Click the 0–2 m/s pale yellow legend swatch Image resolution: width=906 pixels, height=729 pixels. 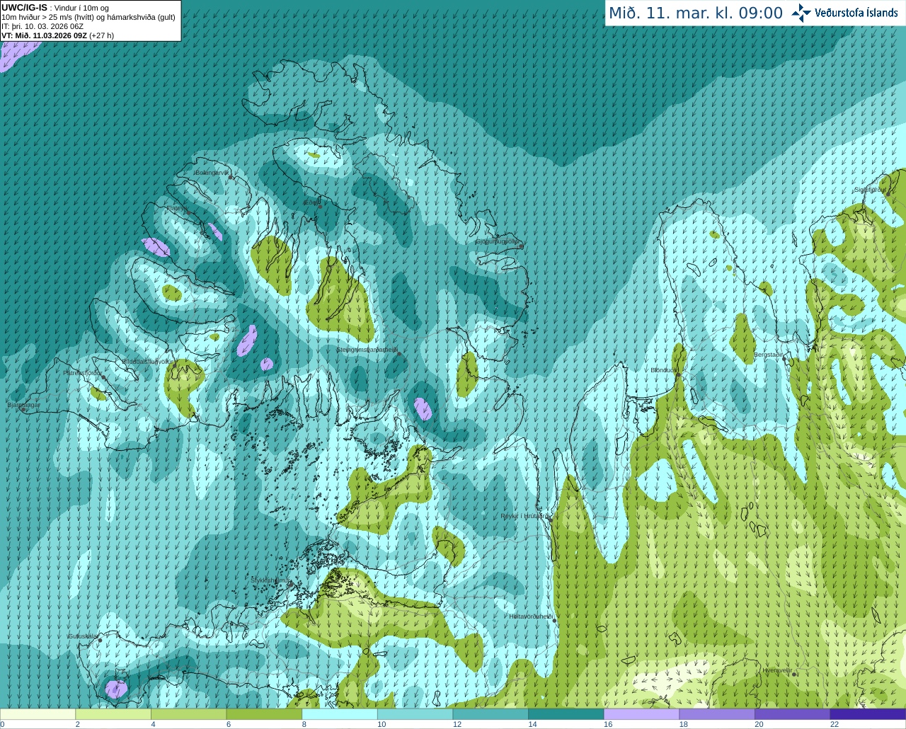pos(38,714)
